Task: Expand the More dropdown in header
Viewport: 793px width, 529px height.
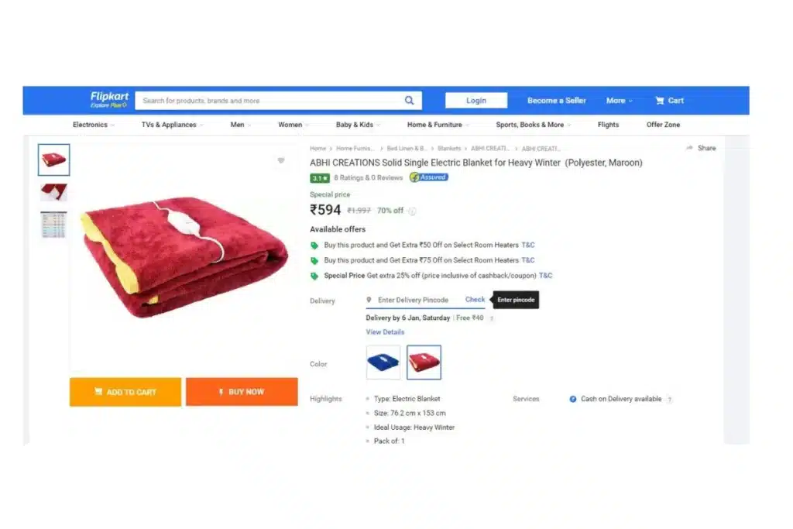Action: pos(619,101)
